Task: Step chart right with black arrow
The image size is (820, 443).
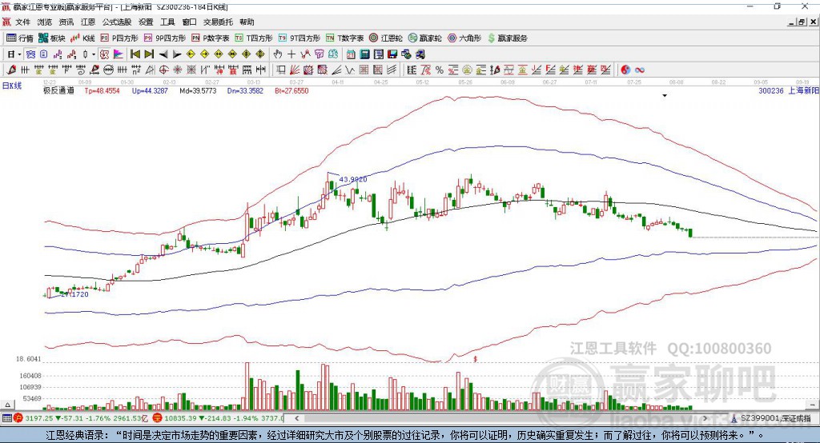Action: click(177, 54)
